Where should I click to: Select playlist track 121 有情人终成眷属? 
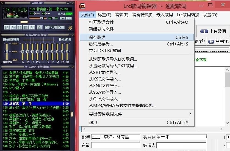click(36, 73)
